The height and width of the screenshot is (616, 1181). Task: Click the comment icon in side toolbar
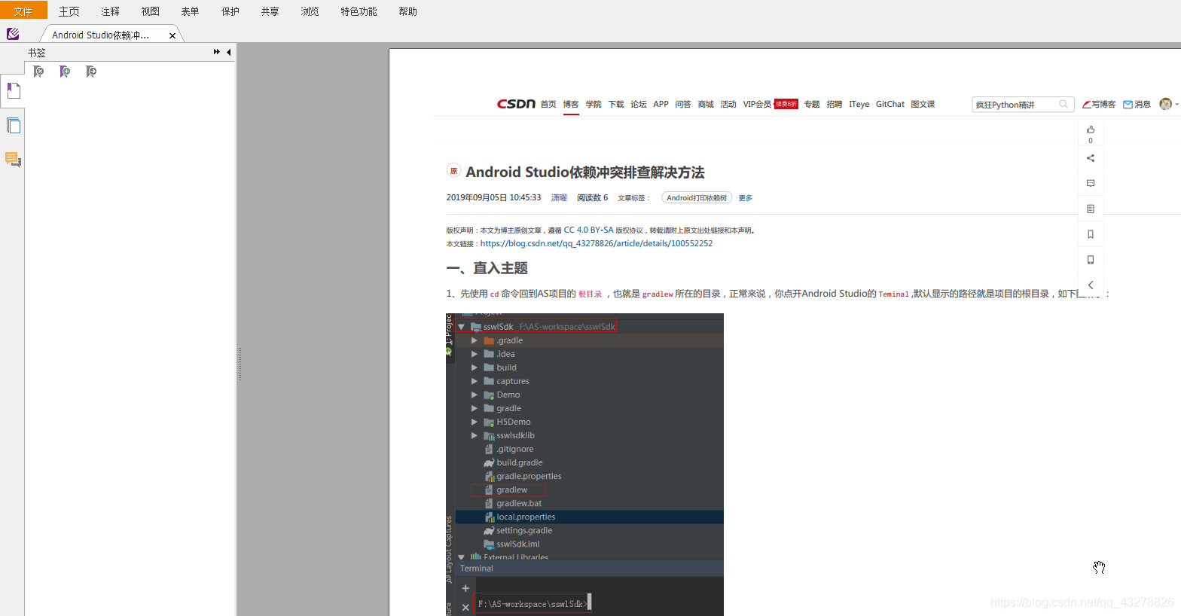click(x=1091, y=183)
